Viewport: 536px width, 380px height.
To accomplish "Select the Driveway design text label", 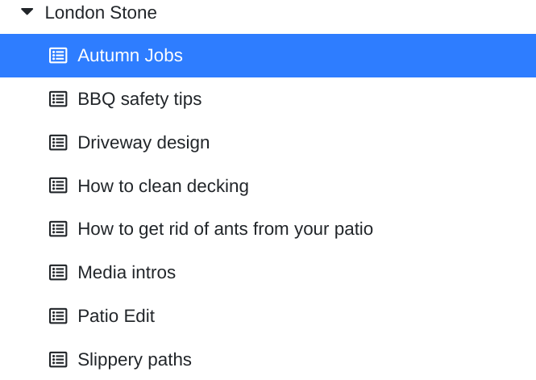I will 143,143.
